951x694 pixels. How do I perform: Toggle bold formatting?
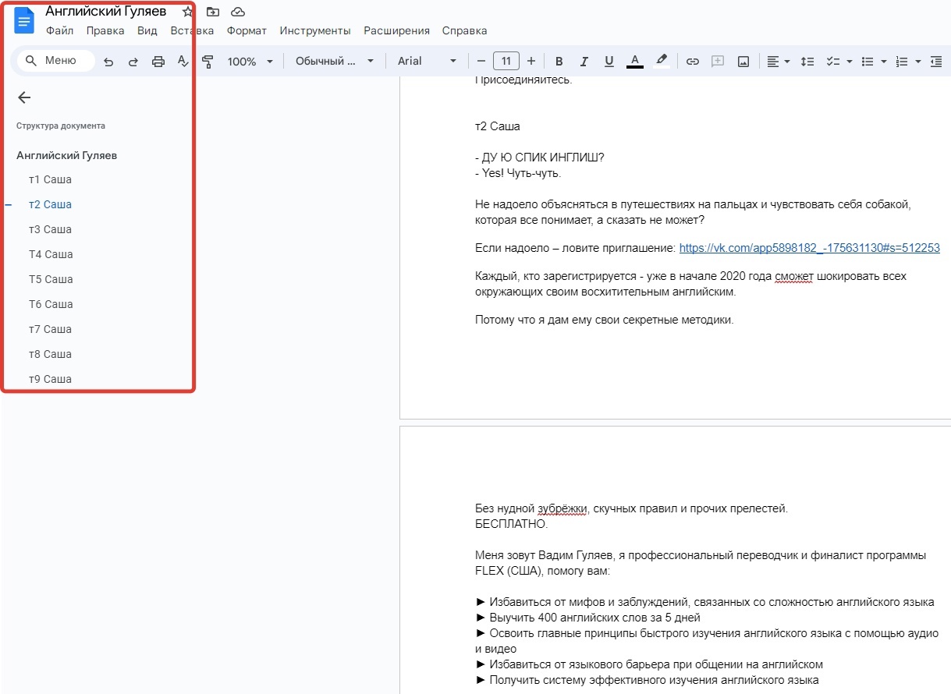(x=559, y=61)
